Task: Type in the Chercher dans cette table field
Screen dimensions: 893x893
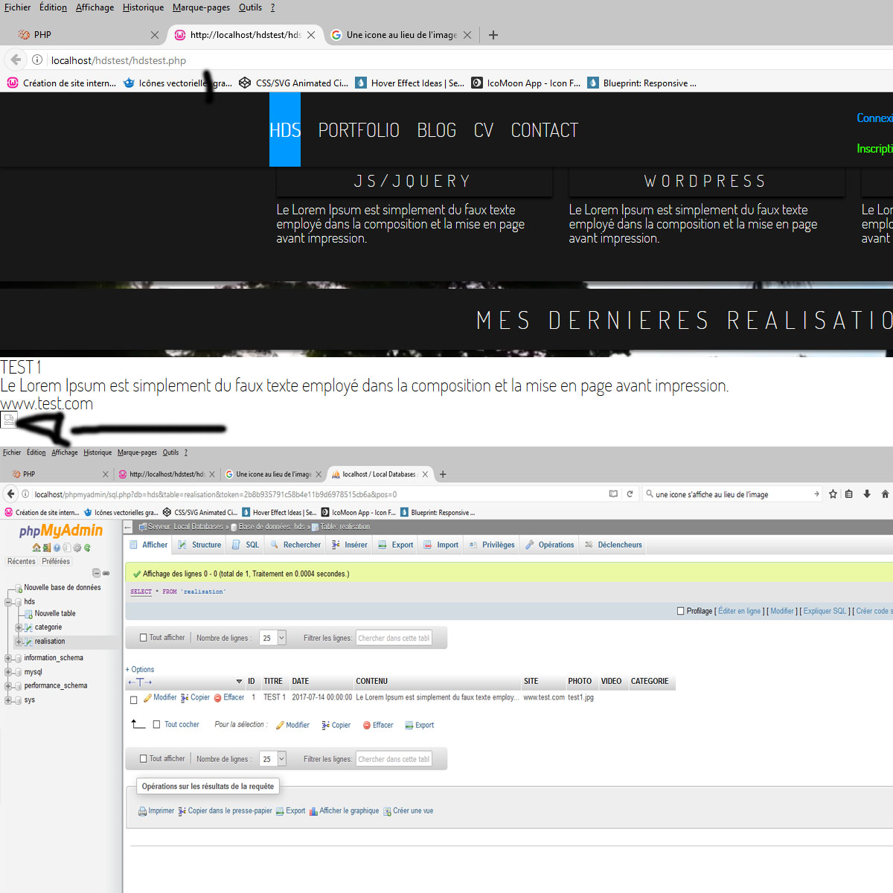Action: [x=394, y=637]
